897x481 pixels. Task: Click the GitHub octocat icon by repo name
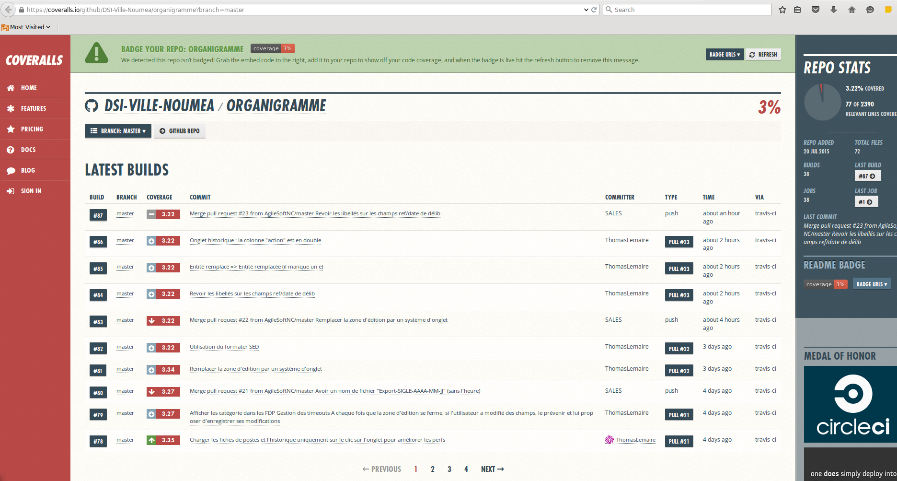[x=92, y=106]
